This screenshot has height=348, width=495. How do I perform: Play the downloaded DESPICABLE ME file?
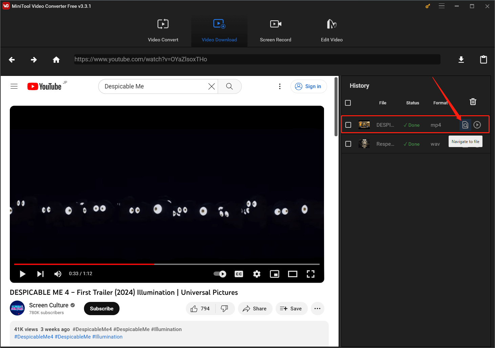(x=477, y=125)
